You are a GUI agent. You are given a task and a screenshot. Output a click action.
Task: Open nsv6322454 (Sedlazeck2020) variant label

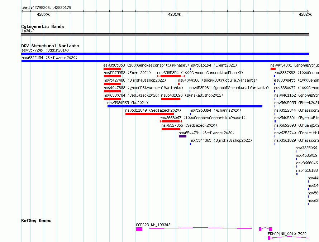(x=49, y=58)
